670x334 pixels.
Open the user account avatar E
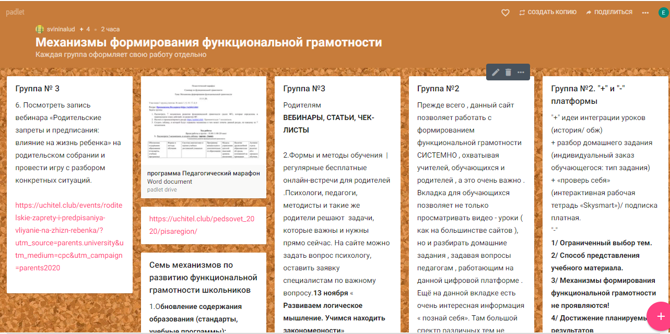[663, 13]
